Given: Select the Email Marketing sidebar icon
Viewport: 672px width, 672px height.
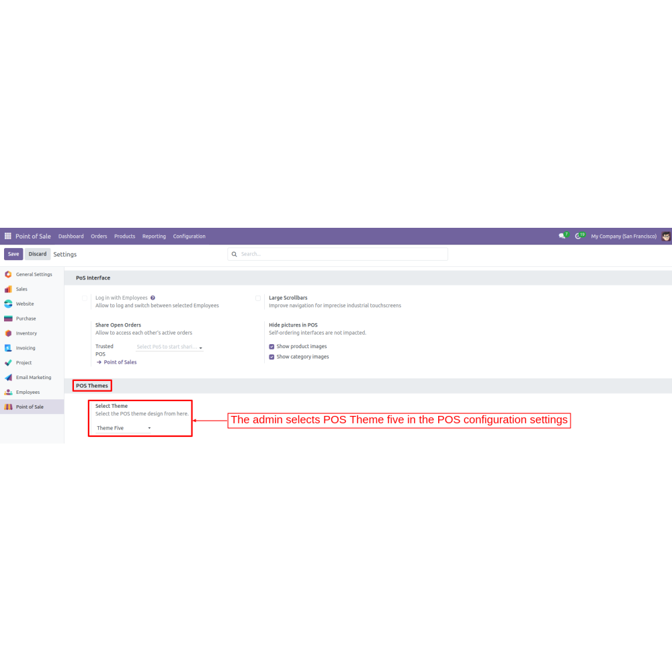Looking at the screenshot, I should tap(8, 378).
